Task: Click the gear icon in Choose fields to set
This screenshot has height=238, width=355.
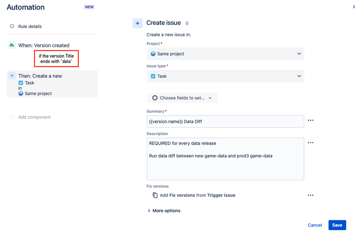Action: click(155, 98)
